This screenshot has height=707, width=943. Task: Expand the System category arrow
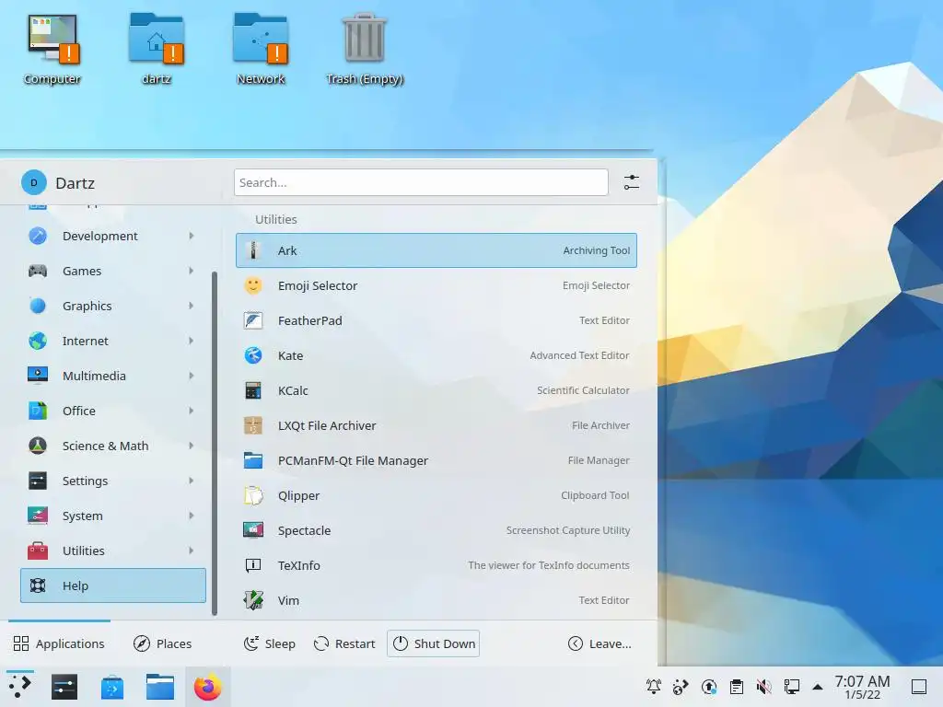click(x=192, y=516)
